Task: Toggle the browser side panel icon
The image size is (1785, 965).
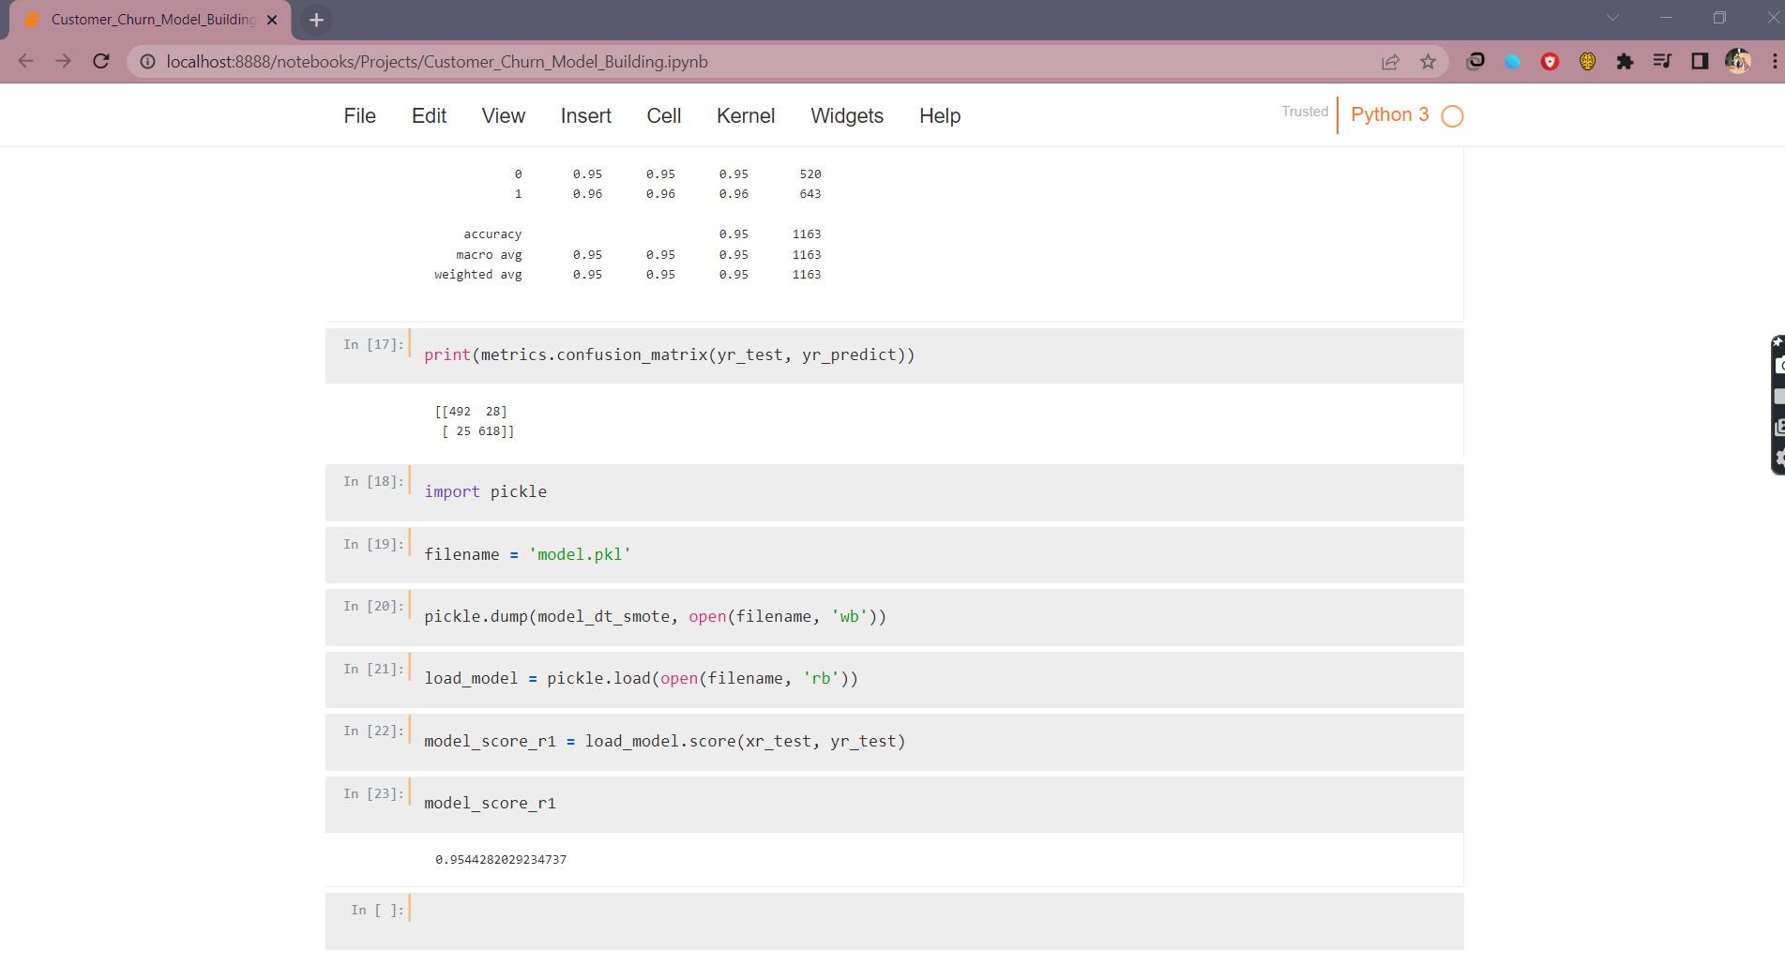Action: coord(1700,62)
